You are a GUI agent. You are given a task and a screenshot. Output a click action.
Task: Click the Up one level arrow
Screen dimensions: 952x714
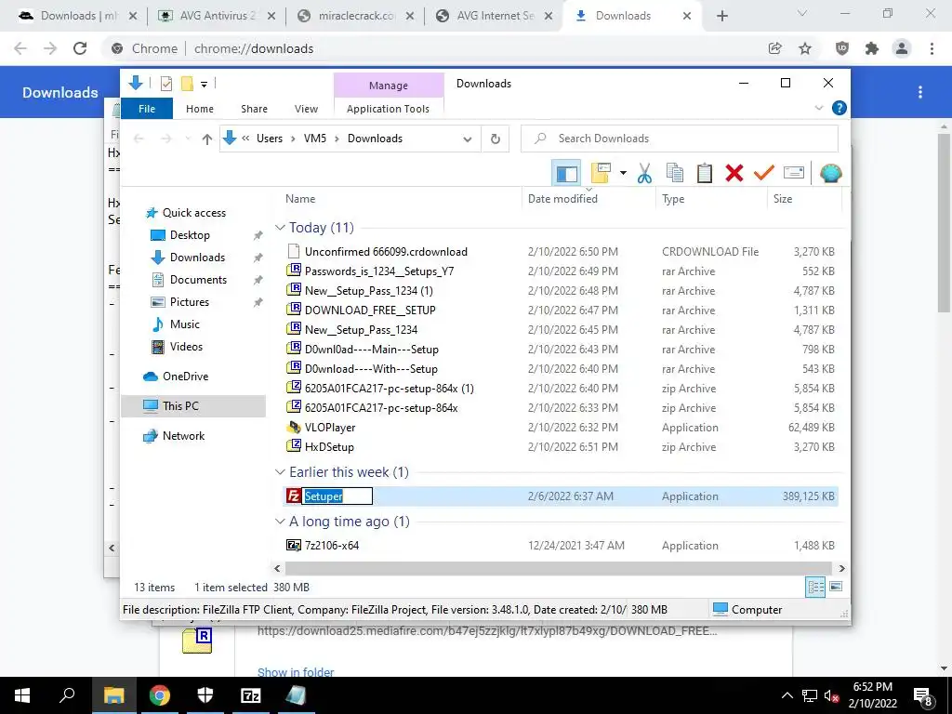pos(207,139)
